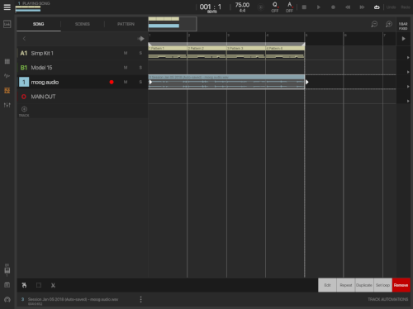Viewport: 413px width, 309px height.
Task: Select the moog audio.wav clip
Action: point(226,82)
